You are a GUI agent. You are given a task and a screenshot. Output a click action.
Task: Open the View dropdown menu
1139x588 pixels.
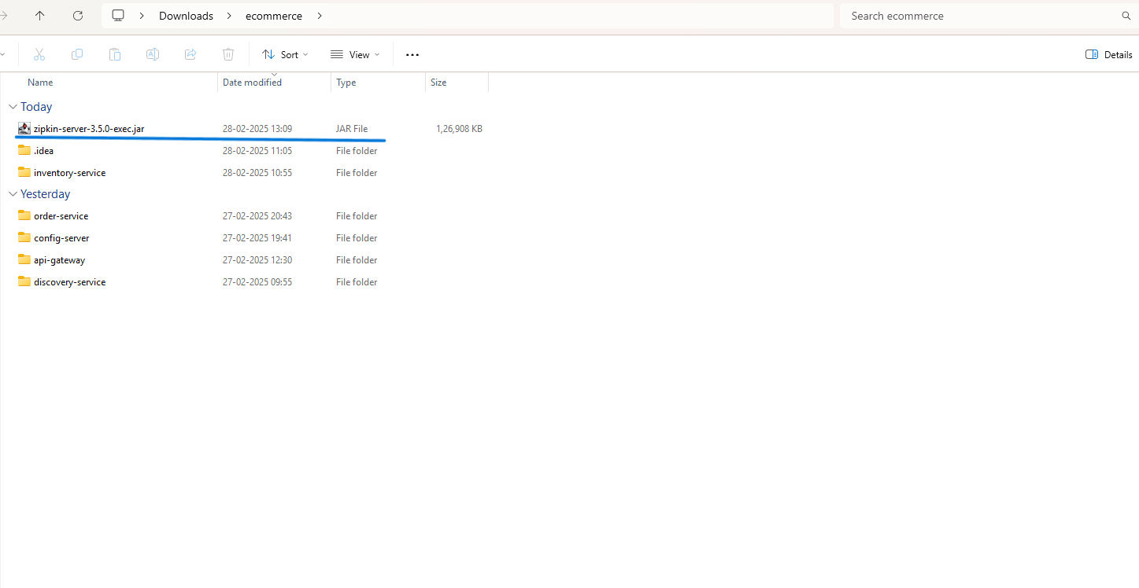[x=355, y=54]
